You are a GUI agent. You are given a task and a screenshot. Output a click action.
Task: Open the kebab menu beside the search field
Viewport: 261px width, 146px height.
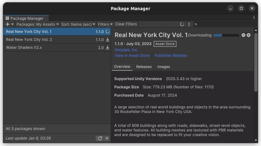click(x=189, y=24)
